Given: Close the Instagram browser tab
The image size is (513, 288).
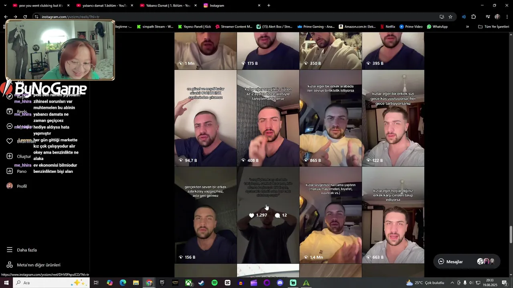Looking at the screenshot, I should pyautogui.click(x=259, y=6).
